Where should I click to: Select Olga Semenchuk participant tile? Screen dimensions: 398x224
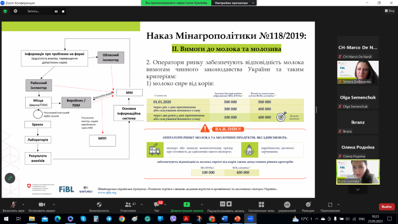(358, 97)
